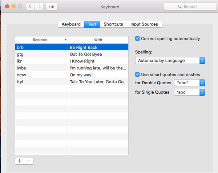Go forward with the right arrow button

coord(39,7)
